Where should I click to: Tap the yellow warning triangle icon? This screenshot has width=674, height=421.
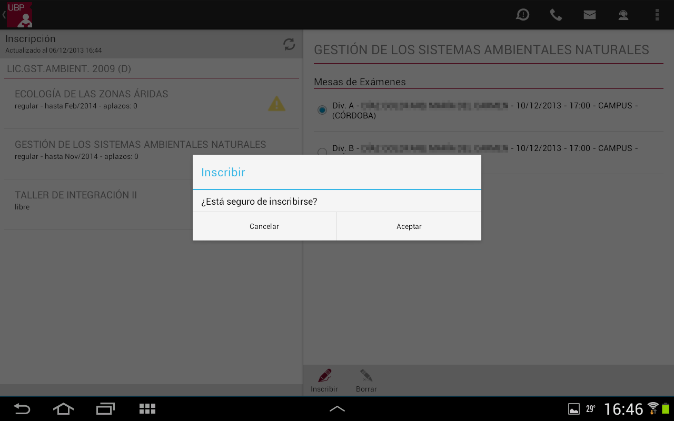276,104
